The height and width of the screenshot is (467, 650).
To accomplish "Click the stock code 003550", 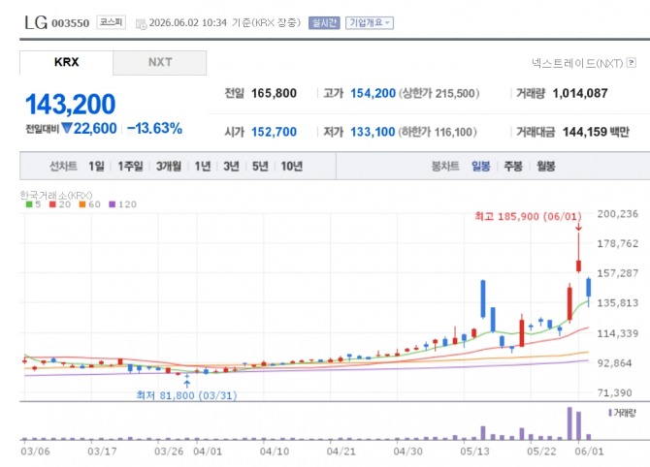I will 70,23.
